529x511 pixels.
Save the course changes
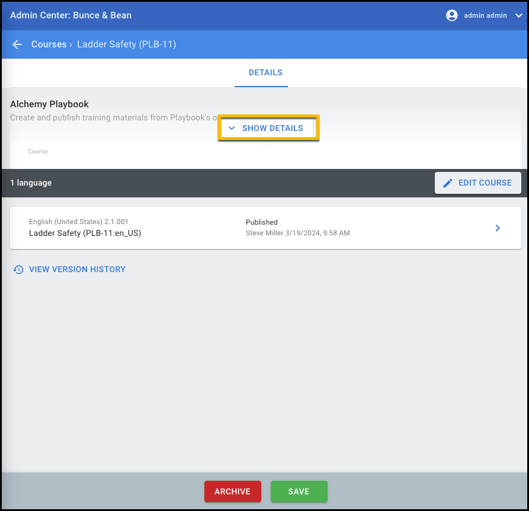(299, 491)
